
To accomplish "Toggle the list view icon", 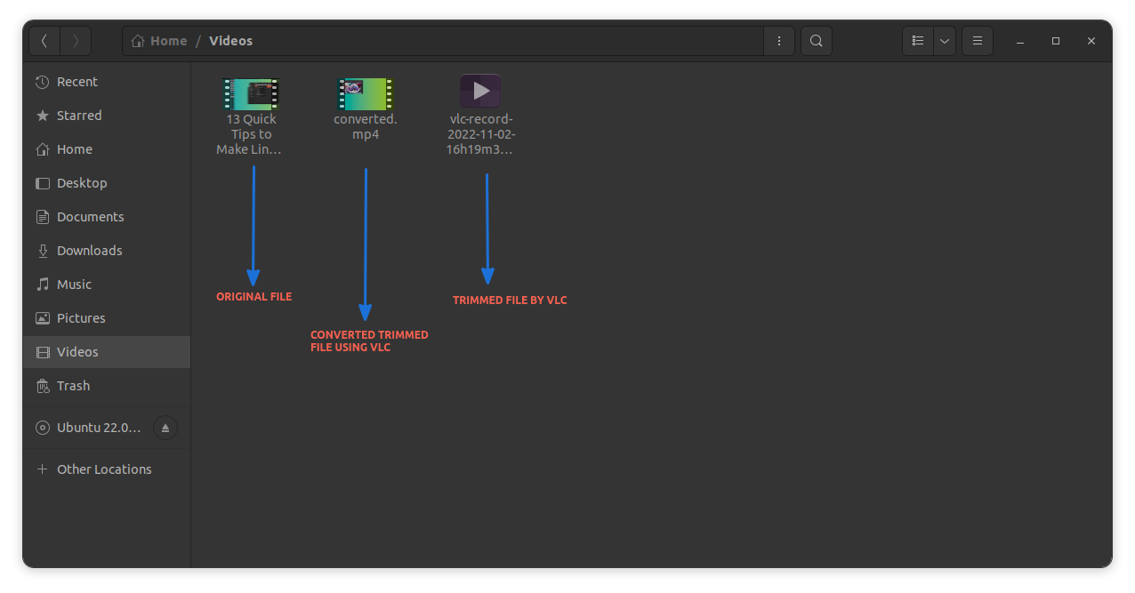I will [918, 41].
